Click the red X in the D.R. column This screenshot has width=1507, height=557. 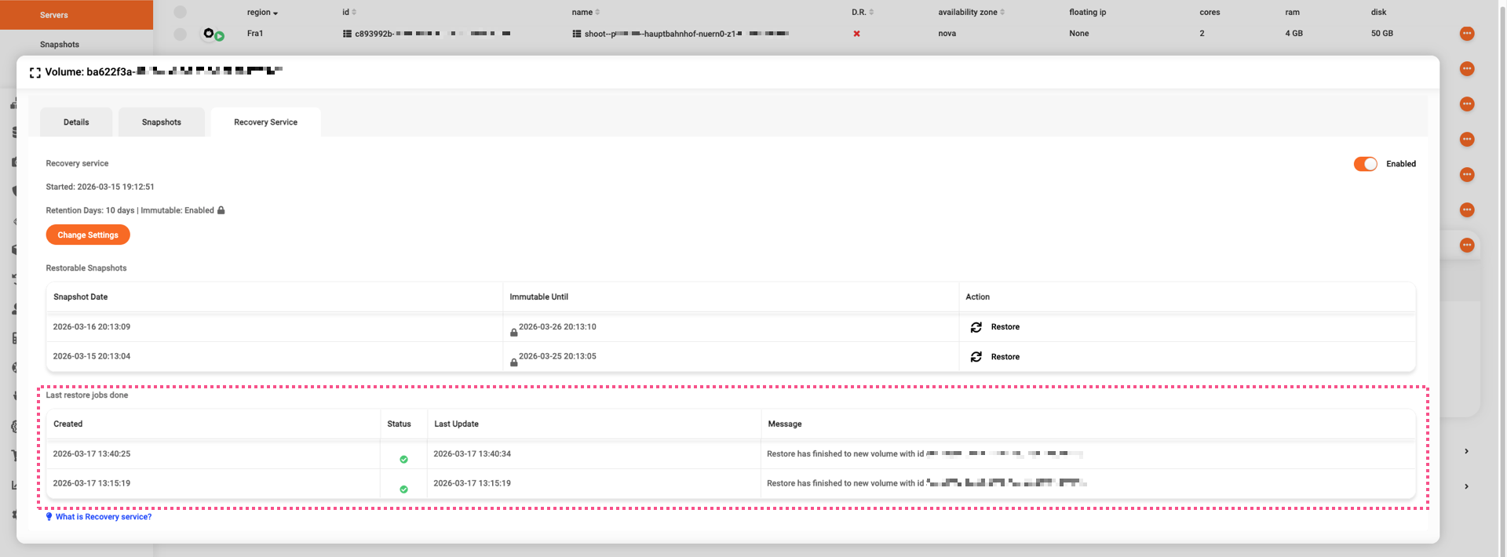coord(856,34)
